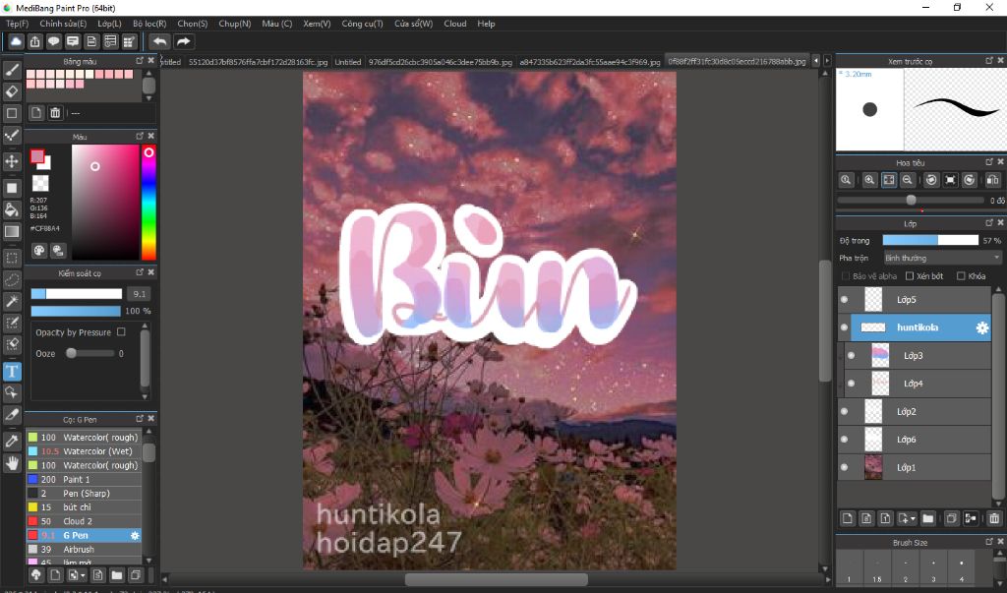Open Bộ lọc(R) menu
The image size is (1007, 593).
click(149, 24)
